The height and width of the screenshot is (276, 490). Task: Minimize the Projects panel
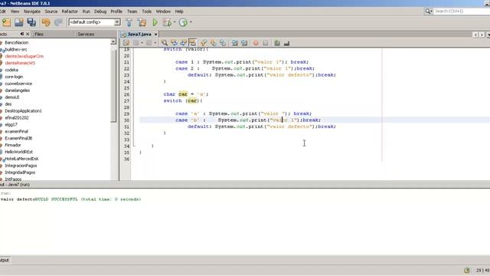tap(22, 34)
